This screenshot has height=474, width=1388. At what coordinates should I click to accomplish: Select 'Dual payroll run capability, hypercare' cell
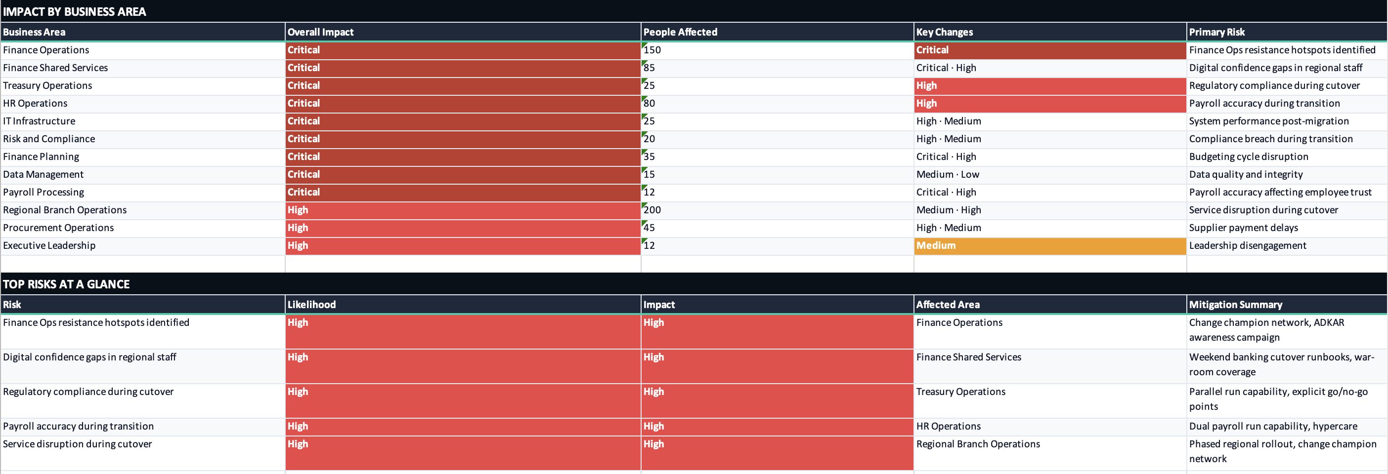(1287, 427)
